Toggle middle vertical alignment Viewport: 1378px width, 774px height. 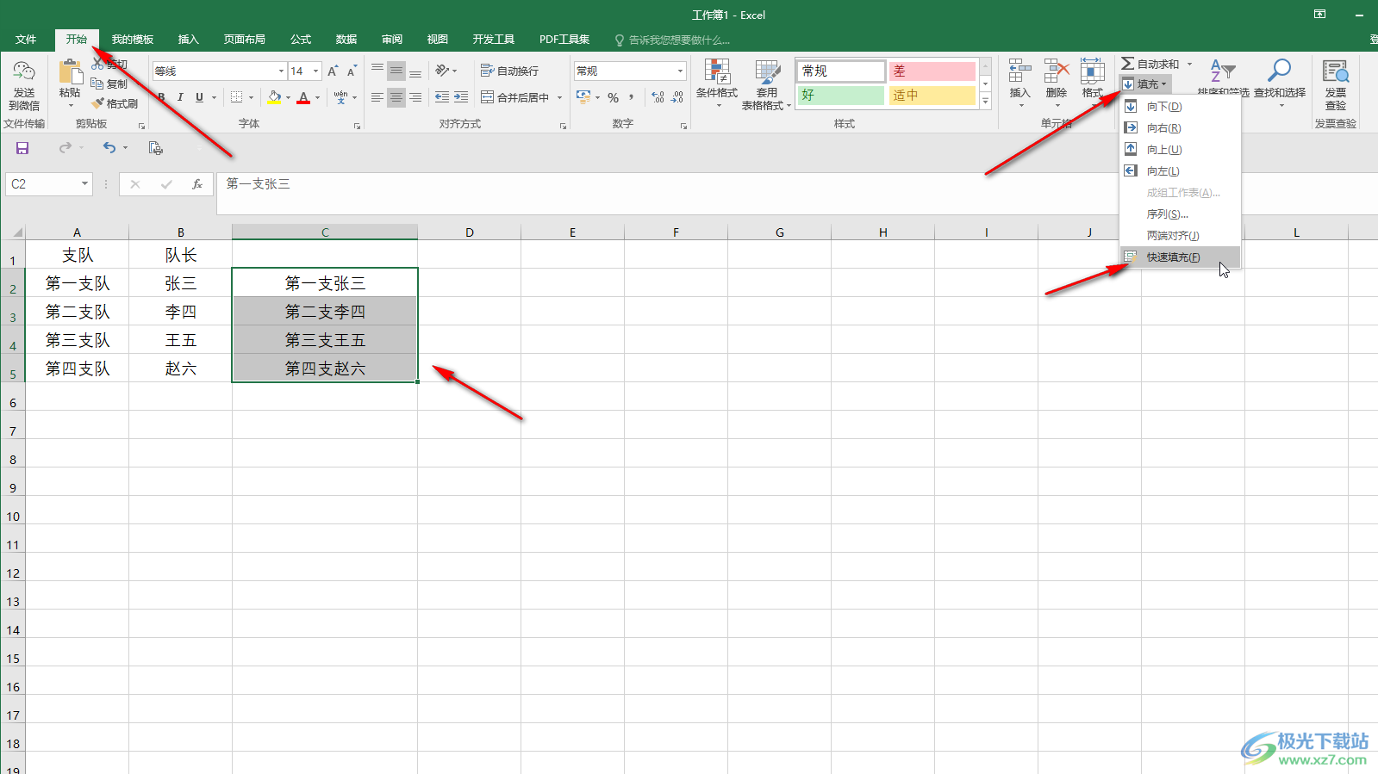[396, 71]
